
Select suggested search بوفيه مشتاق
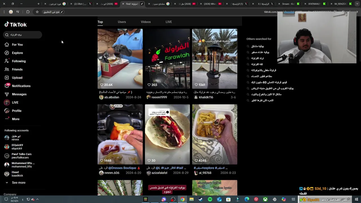[257, 46]
